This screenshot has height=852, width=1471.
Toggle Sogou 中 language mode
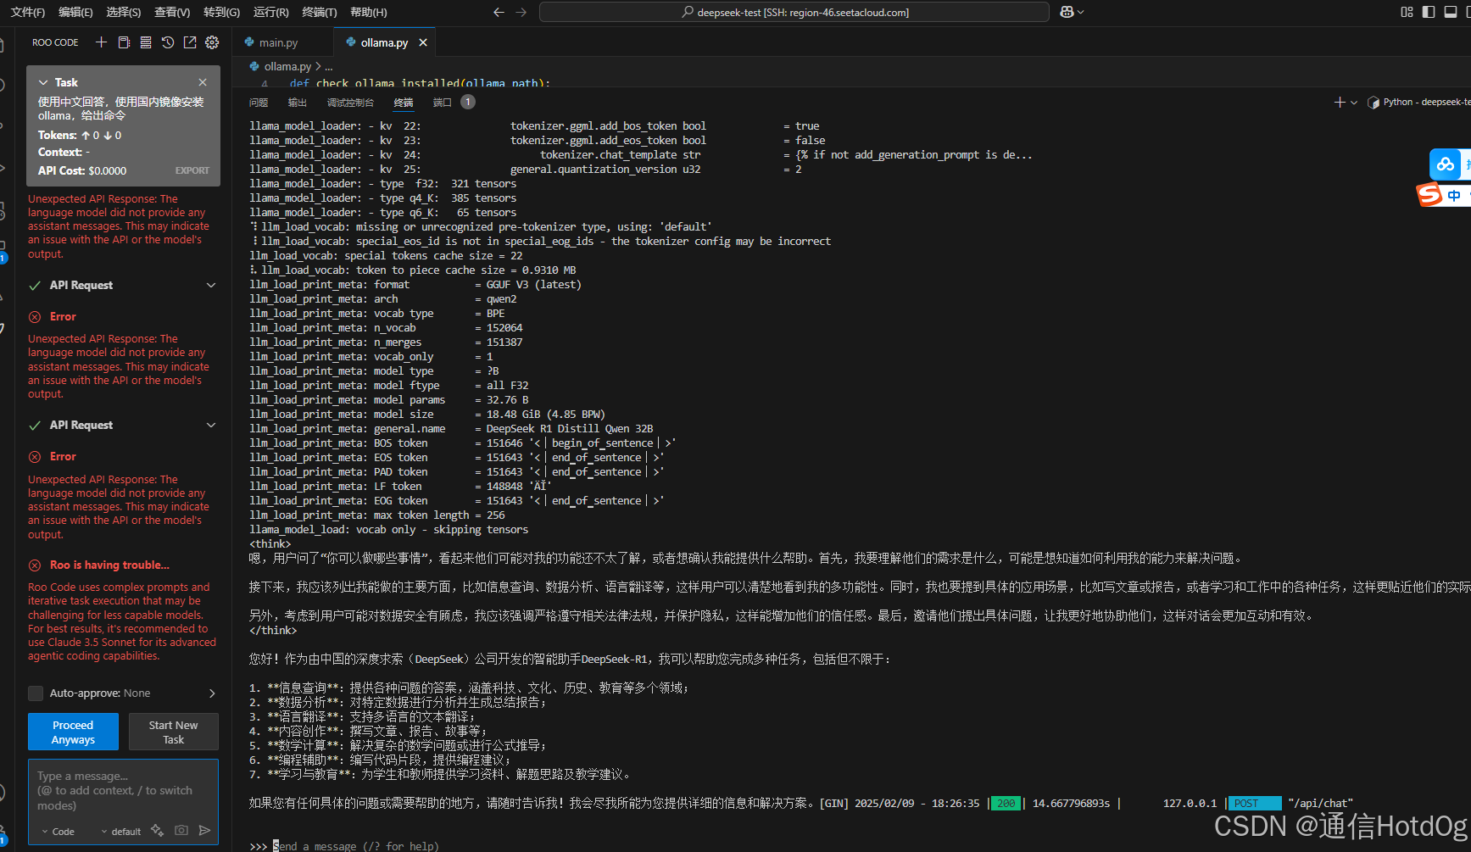pos(1454,196)
